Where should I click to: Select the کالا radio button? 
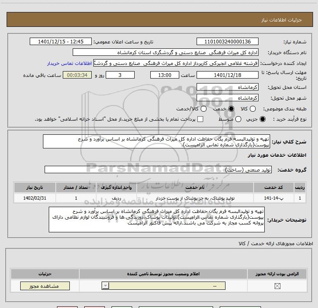pos(252,109)
